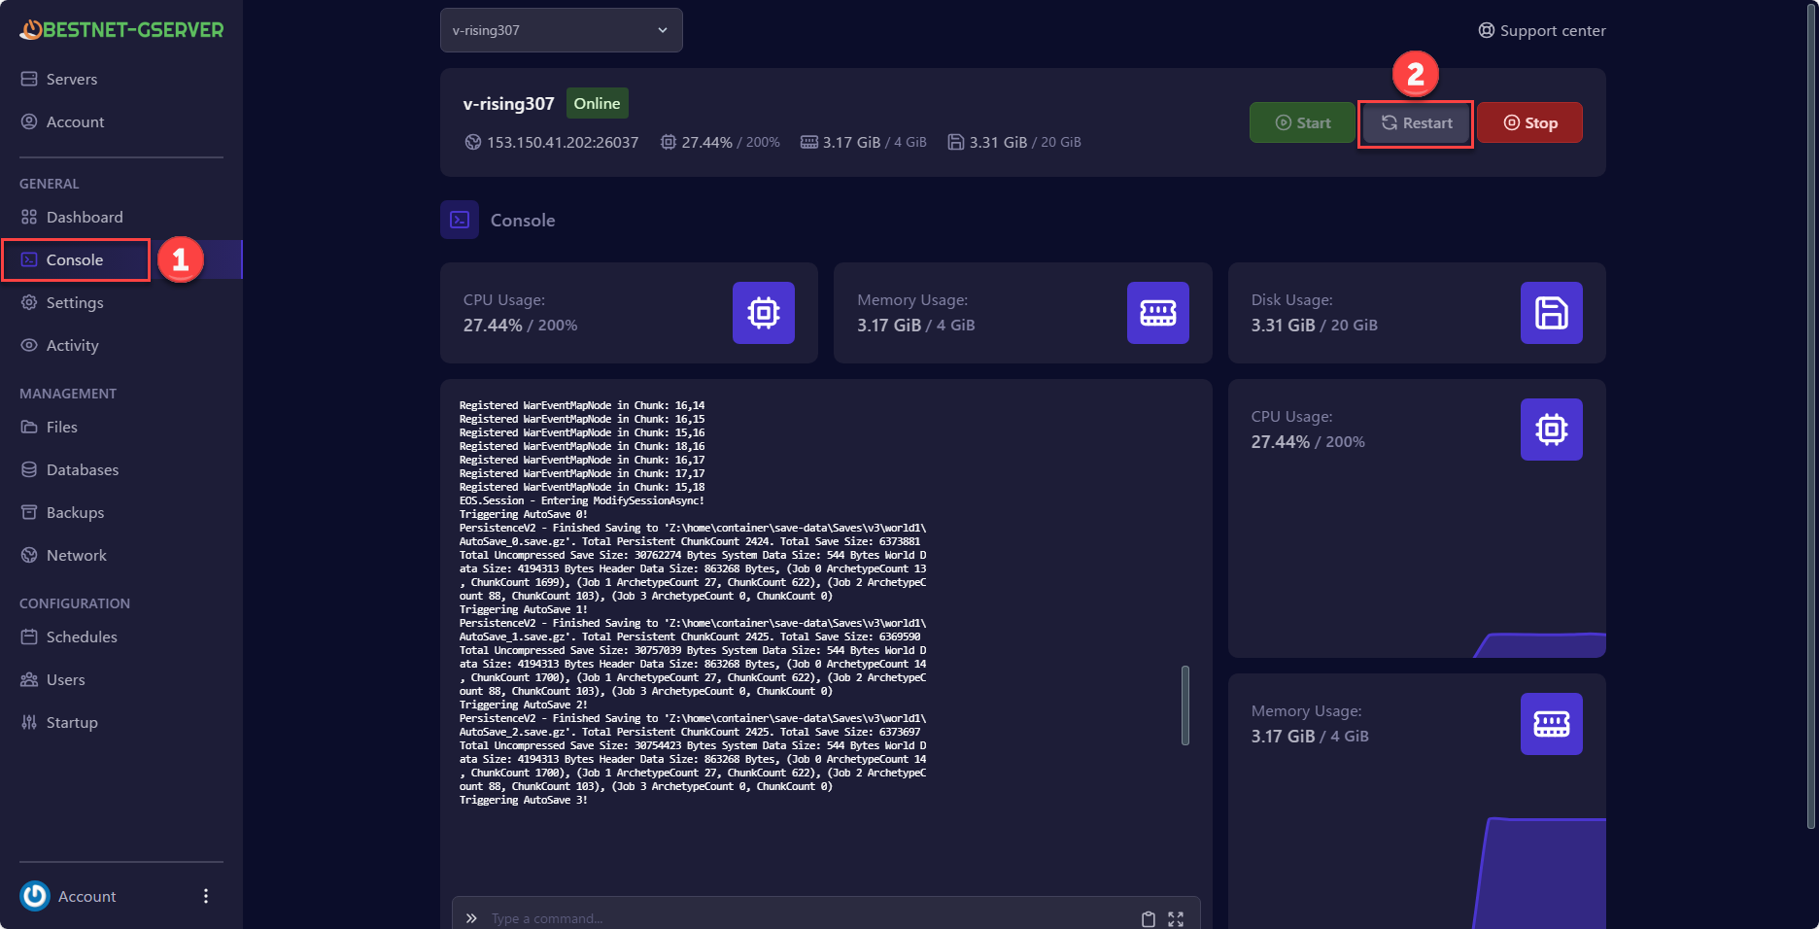Click the fullscreen expand icon in console
1819x929 pixels.
[1176, 919]
